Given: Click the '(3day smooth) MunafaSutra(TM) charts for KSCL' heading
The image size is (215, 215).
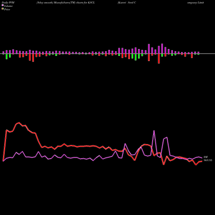Looking at the screenshot, I should pos(65,3).
